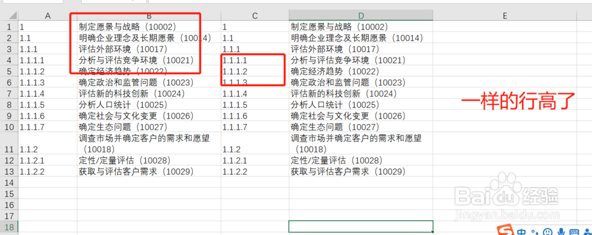Select row 13 header
Viewport: 592px width, 235px height.
click(x=9, y=171)
